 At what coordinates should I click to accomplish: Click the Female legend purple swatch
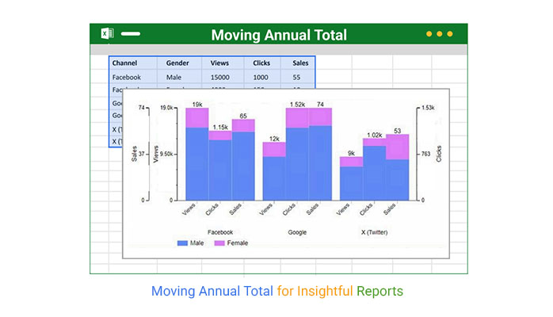pyautogui.click(x=219, y=243)
